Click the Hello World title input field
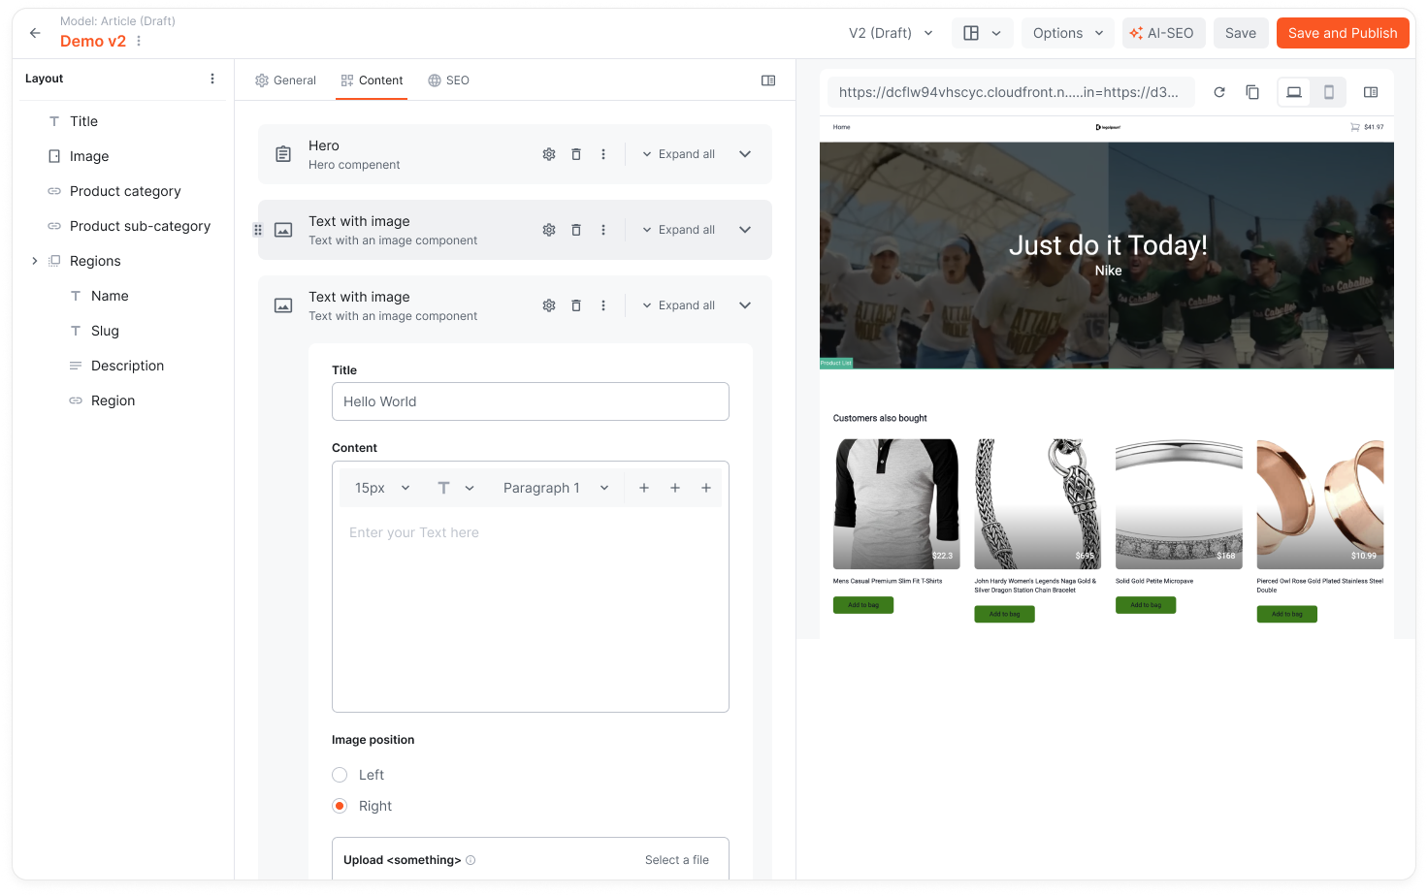This screenshot has width=1428, height=896. pos(531,400)
